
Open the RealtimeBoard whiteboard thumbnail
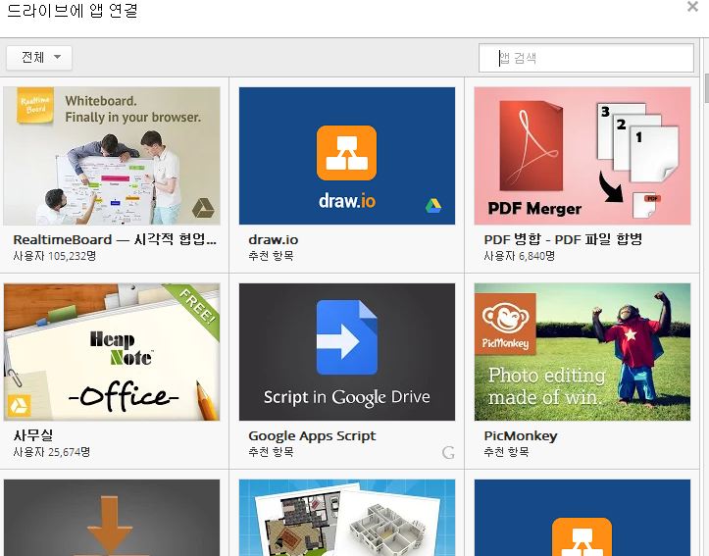coord(112,156)
